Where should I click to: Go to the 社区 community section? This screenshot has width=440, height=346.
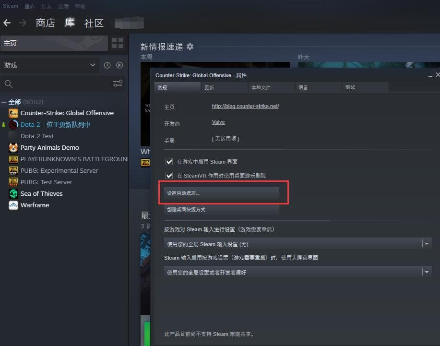coord(94,23)
